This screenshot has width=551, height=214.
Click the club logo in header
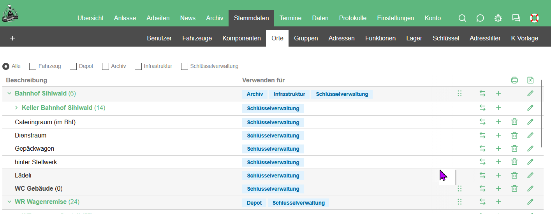(x=11, y=14)
